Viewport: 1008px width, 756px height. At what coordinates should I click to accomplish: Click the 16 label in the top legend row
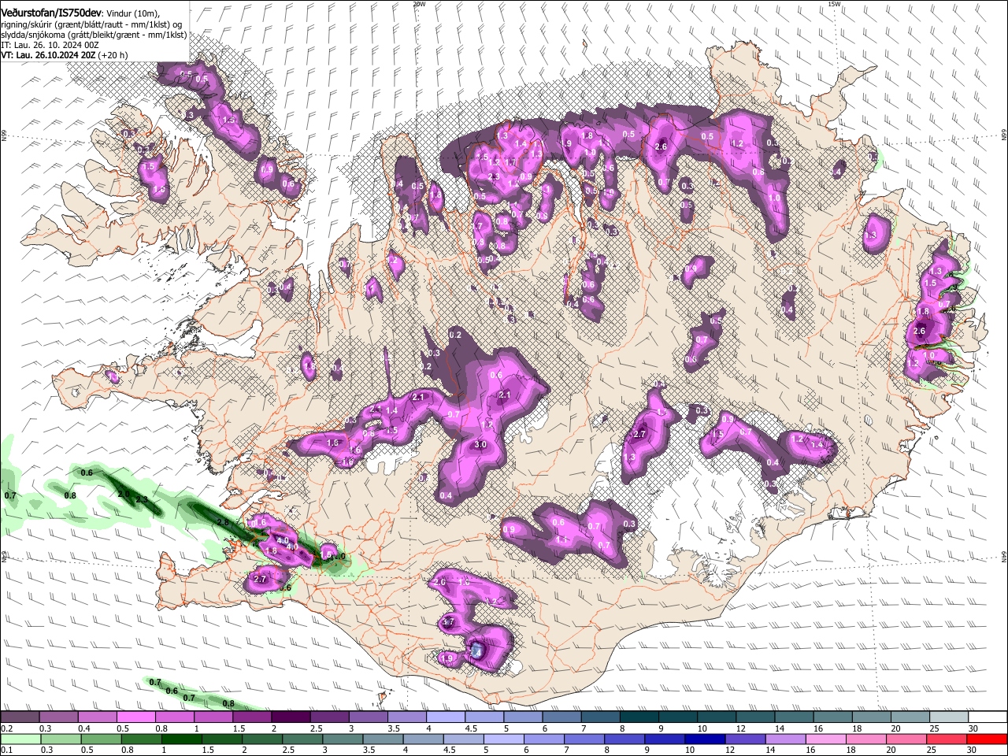coord(818,728)
